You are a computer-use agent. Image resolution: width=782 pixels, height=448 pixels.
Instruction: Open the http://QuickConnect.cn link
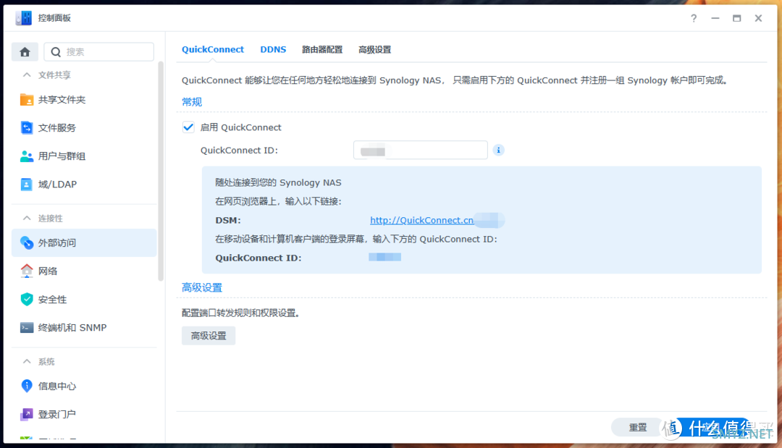[422, 220]
